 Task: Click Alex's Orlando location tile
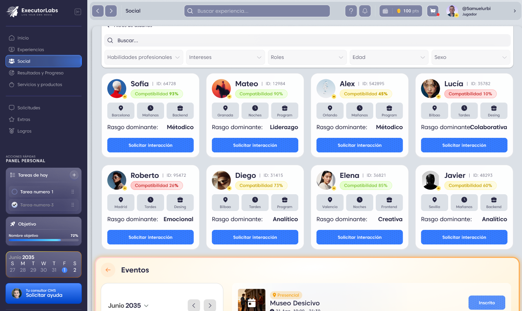330,111
